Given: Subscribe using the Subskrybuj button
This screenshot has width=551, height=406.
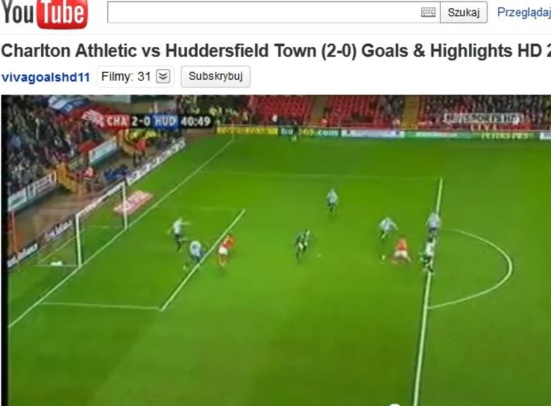Looking at the screenshot, I should 216,76.
